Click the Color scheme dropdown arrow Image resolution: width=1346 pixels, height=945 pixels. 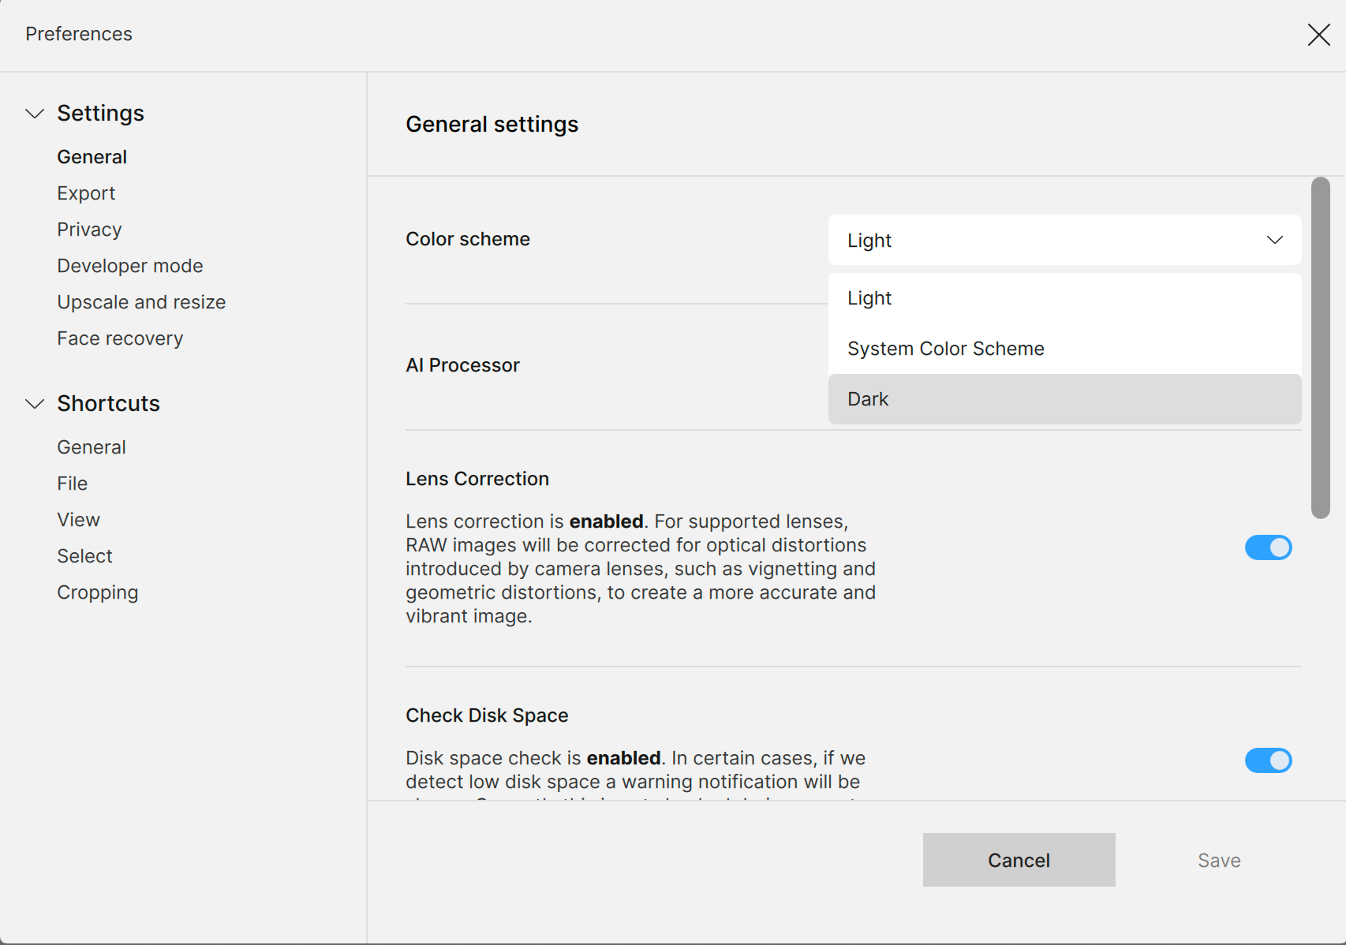pos(1274,240)
